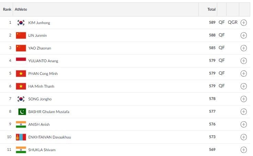The image size is (253, 156).
Task: Open plus icon for YAO Zhaonan
Action: pos(244,48)
